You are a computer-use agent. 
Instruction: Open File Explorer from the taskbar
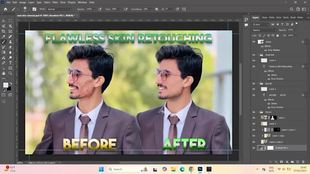tap(173, 169)
